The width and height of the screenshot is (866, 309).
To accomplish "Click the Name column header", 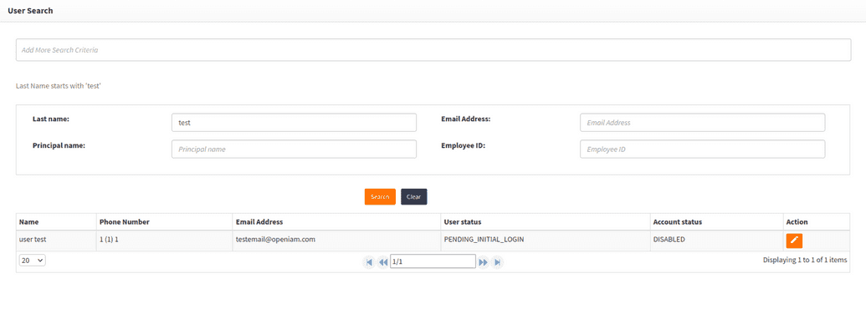I will 56,222.
